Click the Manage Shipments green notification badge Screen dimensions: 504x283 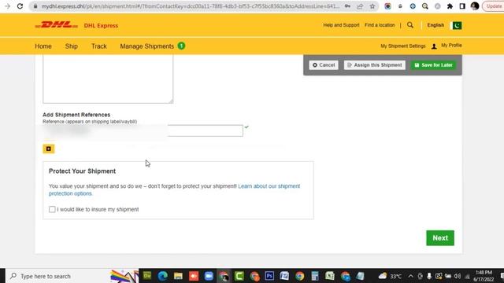coord(181,46)
